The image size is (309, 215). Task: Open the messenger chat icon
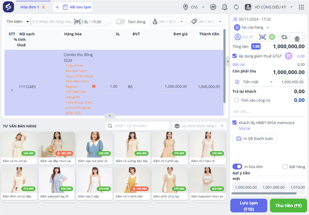click(x=213, y=7)
